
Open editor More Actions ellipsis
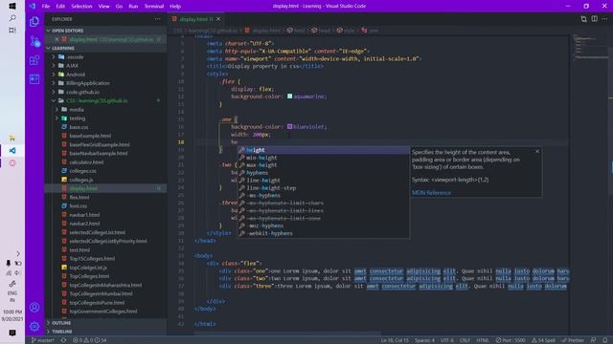click(x=604, y=19)
